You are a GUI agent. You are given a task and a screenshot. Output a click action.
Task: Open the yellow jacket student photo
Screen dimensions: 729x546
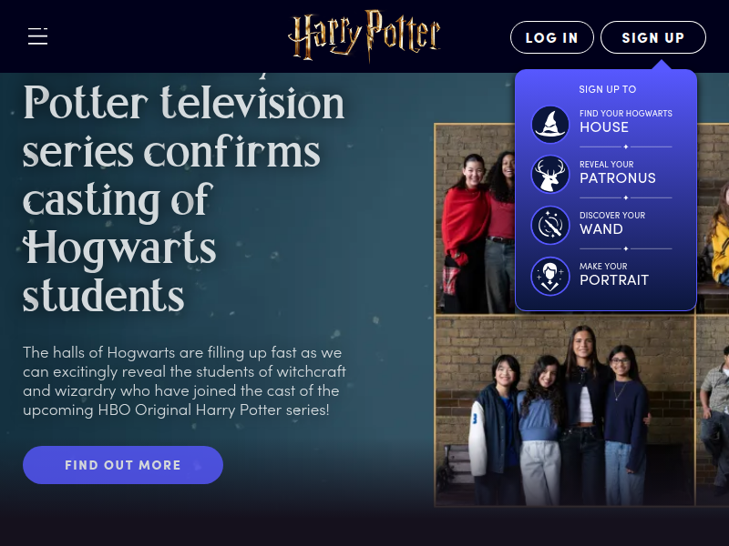point(714,218)
